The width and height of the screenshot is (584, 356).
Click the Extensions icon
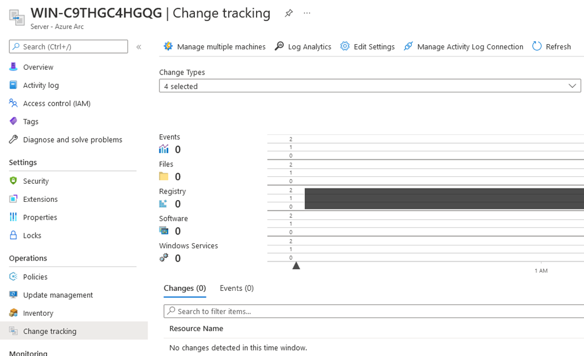(13, 199)
